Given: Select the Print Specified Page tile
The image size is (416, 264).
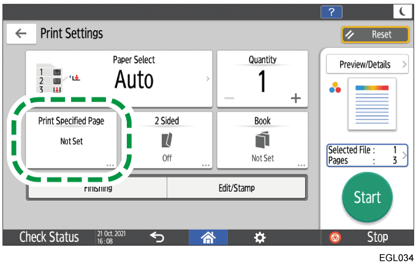Looking at the screenshot, I should click(x=71, y=140).
